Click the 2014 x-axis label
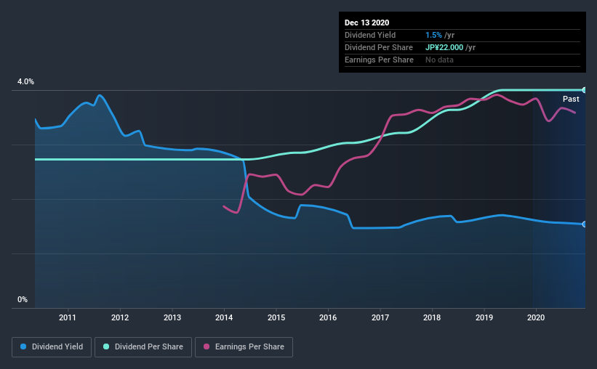 (x=224, y=317)
